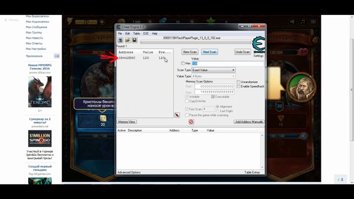Viewport: 354px width, 199px height.
Task: Open the Table menu
Action: tap(137, 33)
